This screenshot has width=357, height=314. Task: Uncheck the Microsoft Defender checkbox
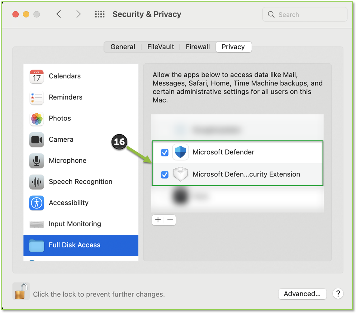(x=164, y=153)
